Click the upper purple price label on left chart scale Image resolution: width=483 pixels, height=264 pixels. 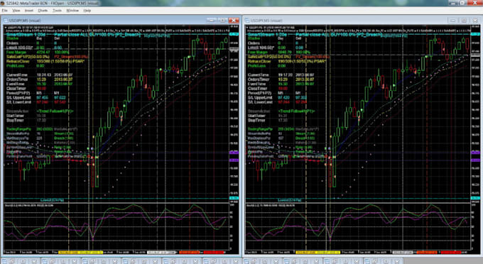point(234,153)
